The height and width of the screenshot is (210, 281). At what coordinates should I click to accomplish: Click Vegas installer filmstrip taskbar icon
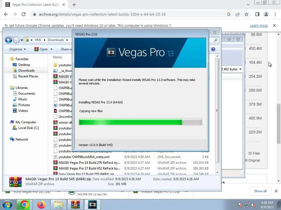tap(92, 205)
